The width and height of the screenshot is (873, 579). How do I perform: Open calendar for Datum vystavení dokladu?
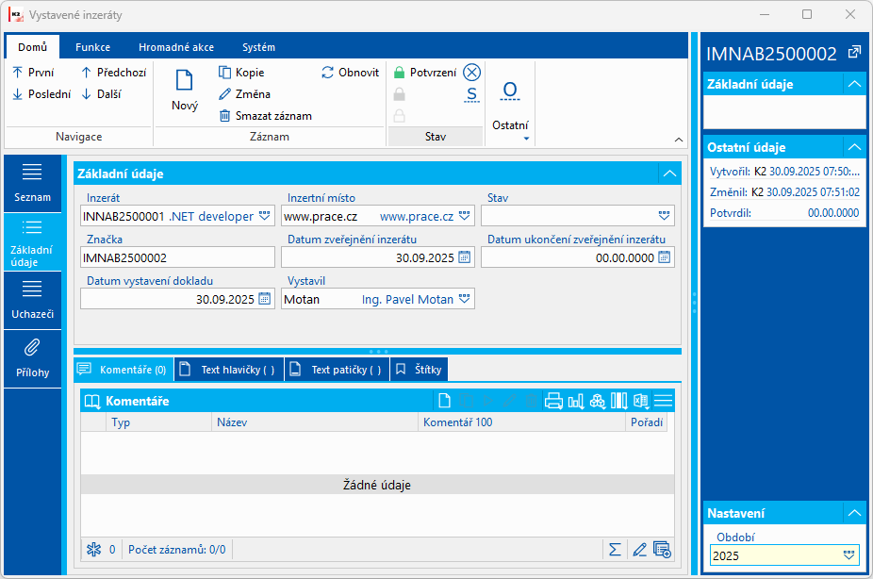coord(265,299)
